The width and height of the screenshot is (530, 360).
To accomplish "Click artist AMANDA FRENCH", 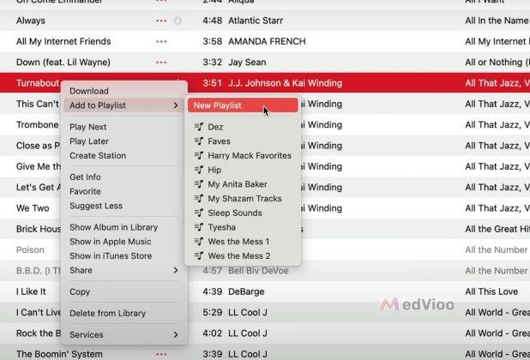I will pyautogui.click(x=267, y=41).
